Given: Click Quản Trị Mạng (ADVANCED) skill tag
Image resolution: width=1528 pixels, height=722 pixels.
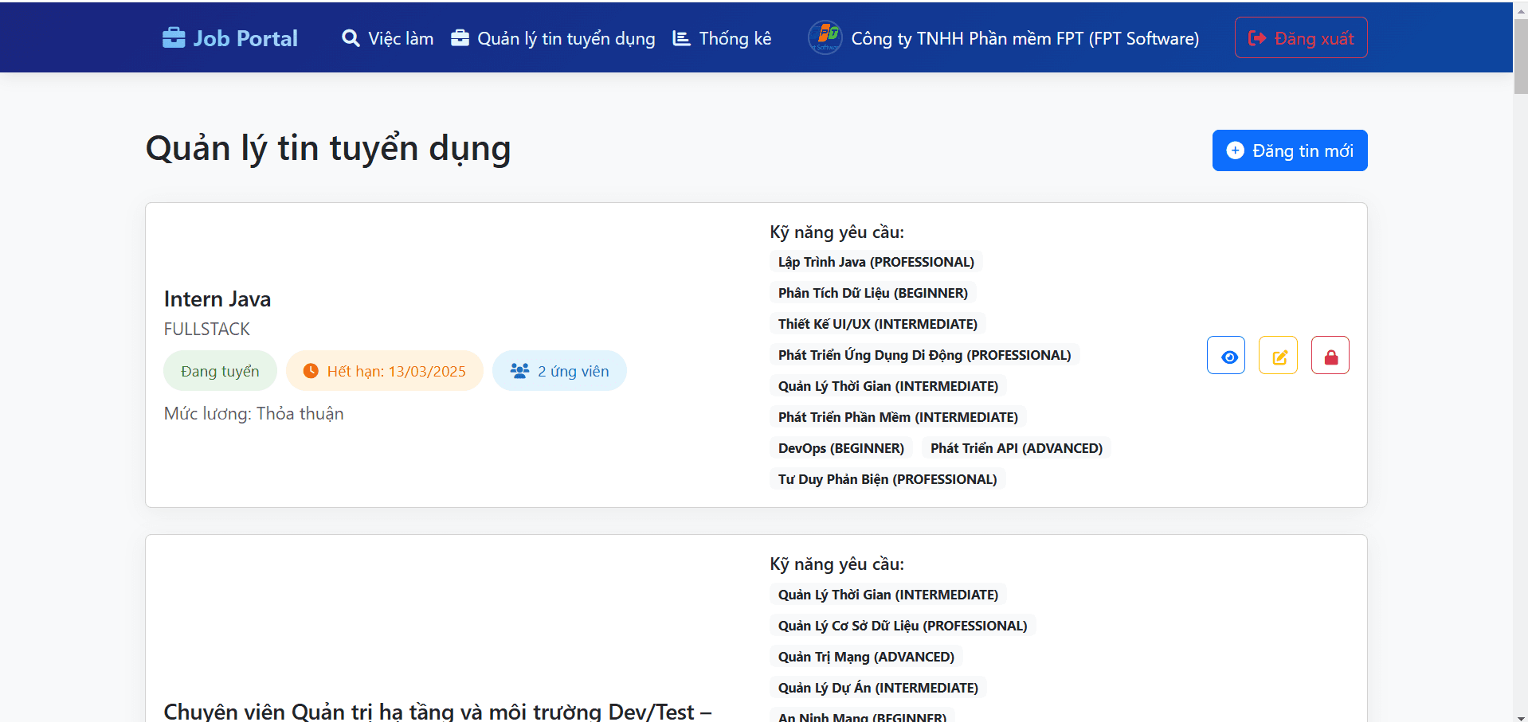Looking at the screenshot, I should (x=867, y=657).
